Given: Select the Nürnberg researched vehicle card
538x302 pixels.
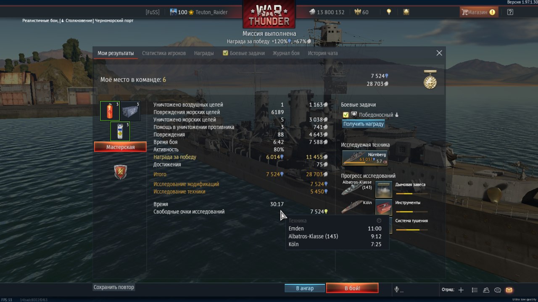Looking at the screenshot, I should [x=365, y=158].
